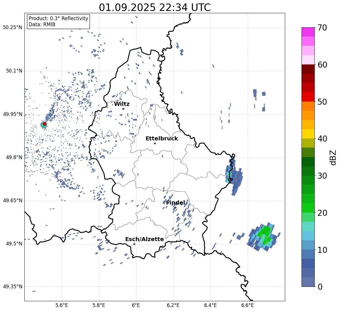Click the green radar echo cell in the southeast
340x311 pixels.
(x=264, y=237)
